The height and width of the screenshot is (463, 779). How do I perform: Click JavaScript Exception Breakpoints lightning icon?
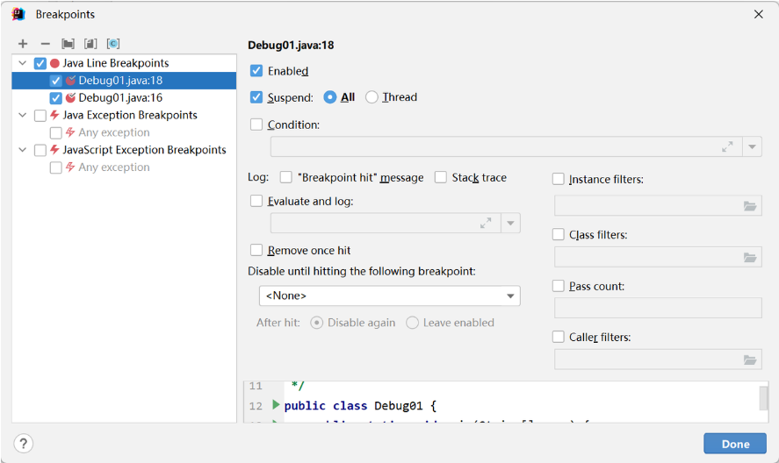click(x=54, y=150)
